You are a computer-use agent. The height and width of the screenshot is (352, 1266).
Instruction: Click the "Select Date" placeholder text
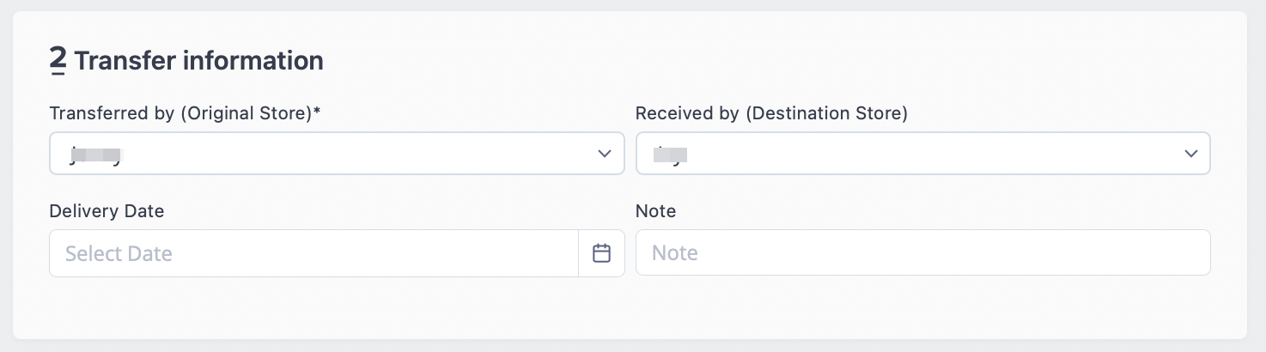[119, 253]
